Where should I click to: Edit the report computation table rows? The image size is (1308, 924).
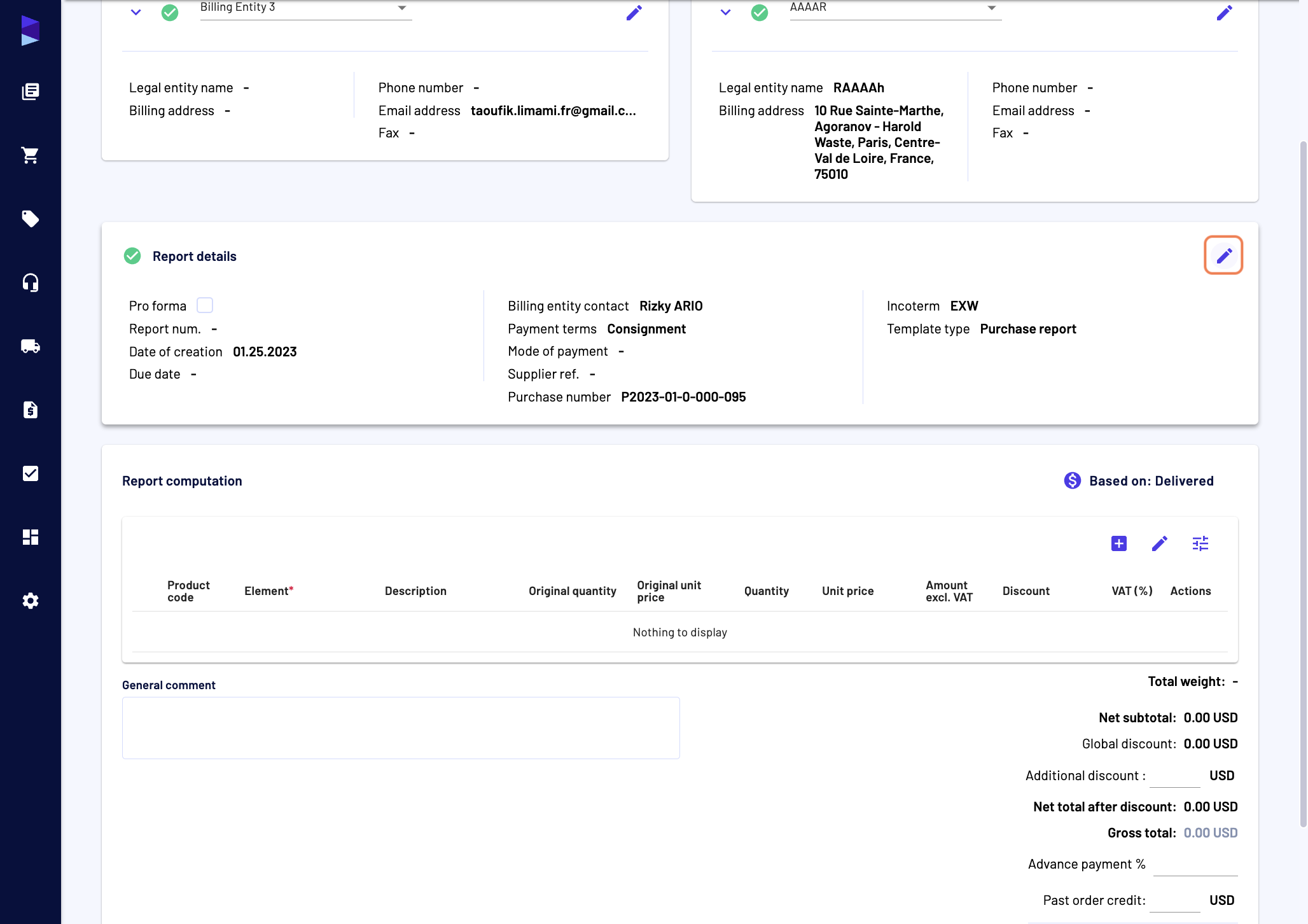[1160, 543]
